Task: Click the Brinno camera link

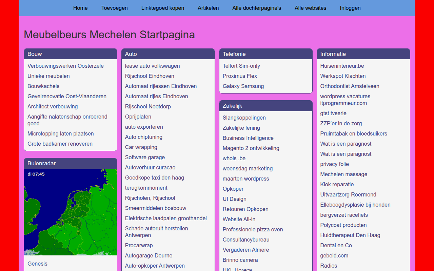Action: (x=240, y=260)
